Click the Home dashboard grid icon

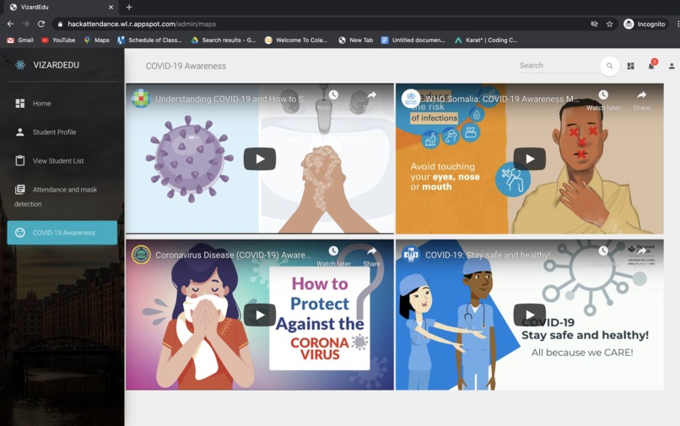click(20, 103)
